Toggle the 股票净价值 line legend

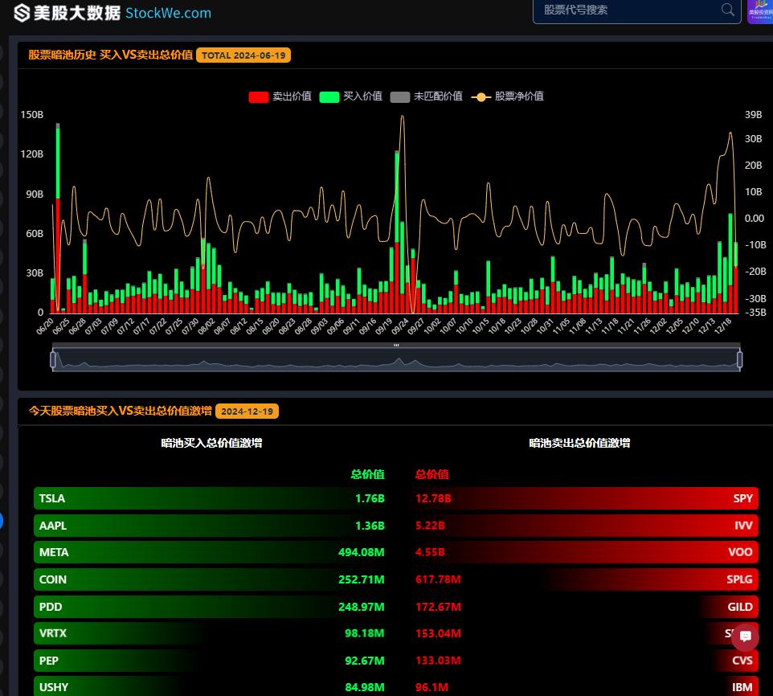pyautogui.click(x=508, y=96)
